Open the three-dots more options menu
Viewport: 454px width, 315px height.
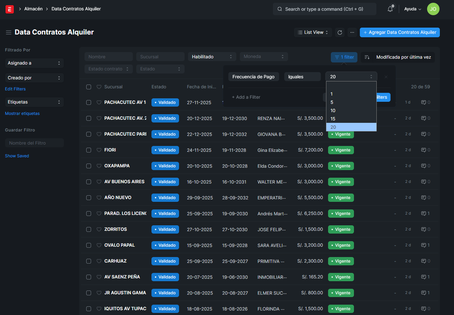(x=352, y=32)
